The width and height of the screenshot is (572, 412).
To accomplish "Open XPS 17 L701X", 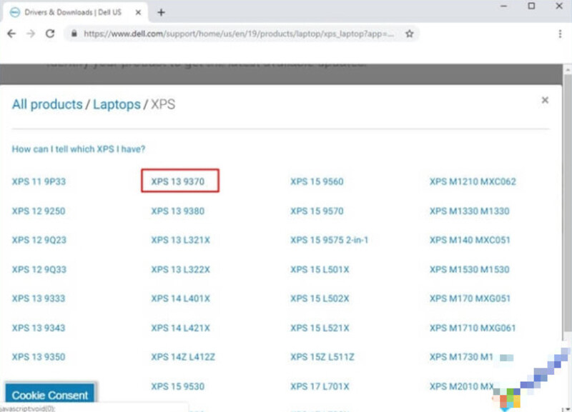I will [x=320, y=386].
